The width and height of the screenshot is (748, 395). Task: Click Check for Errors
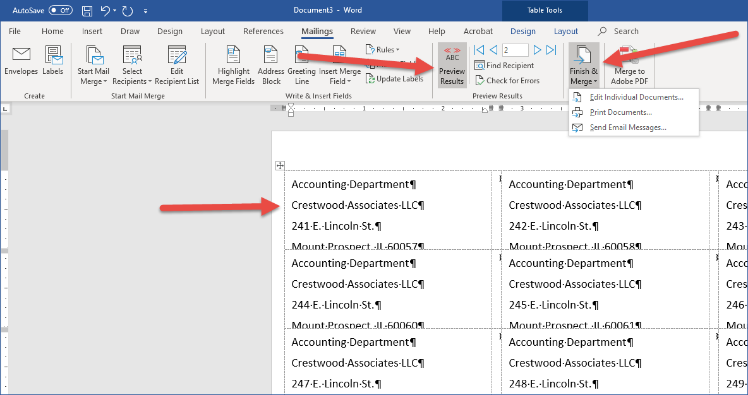[507, 81]
